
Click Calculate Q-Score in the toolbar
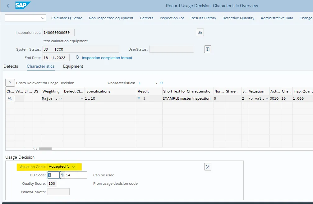click(67, 18)
